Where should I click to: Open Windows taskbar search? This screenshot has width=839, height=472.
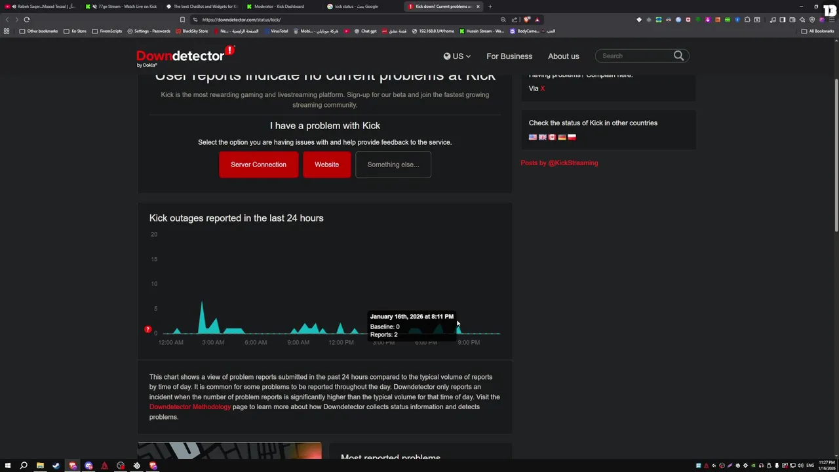[x=24, y=466]
